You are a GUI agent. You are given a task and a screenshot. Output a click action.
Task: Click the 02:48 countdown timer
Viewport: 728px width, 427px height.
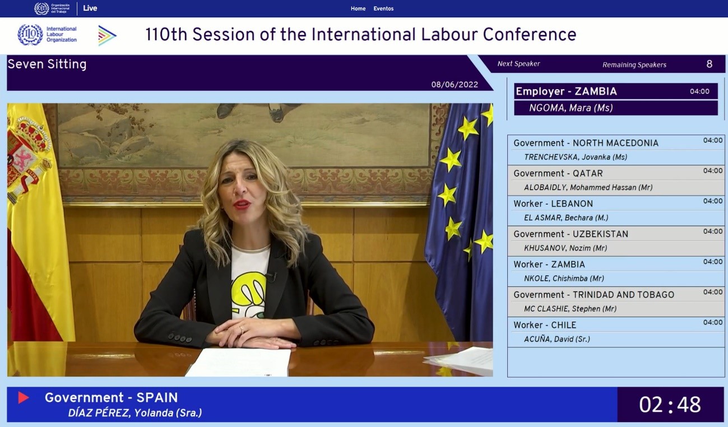pyautogui.click(x=670, y=405)
